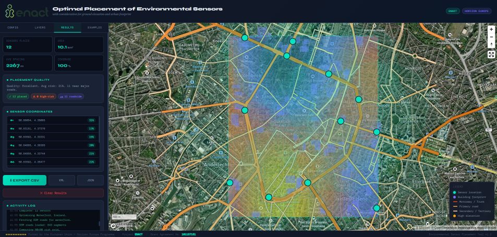Click Motorway / Trunk legend entry

click(468, 202)
